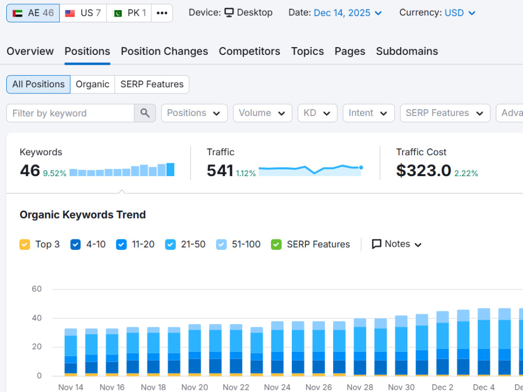Click the Desktop monitor icon
This screenshot has height=392, width=523.
[x=229, y=13]
